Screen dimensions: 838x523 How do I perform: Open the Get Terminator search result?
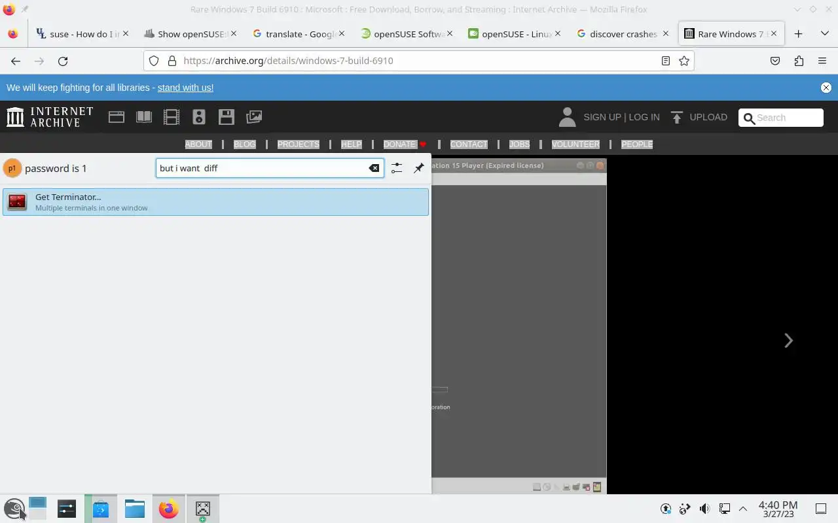215,202
